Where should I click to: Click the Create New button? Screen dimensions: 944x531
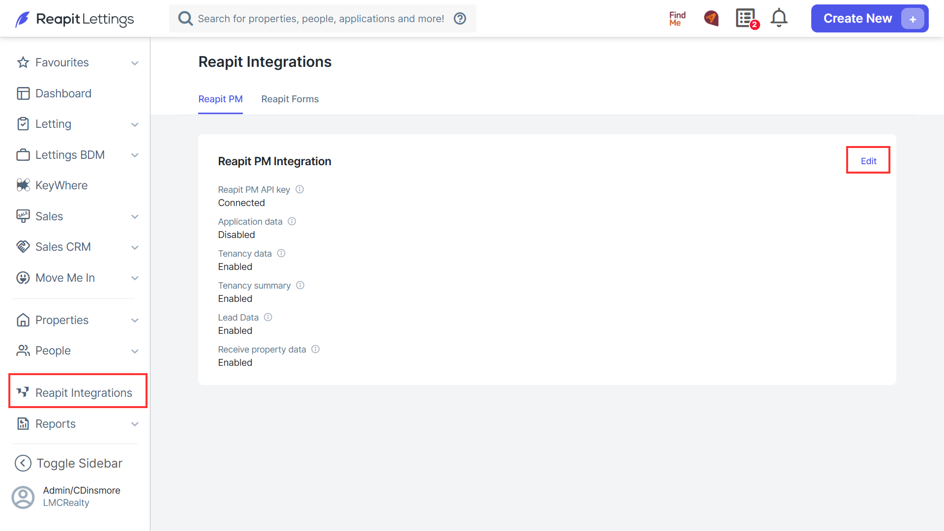(869, 19)
